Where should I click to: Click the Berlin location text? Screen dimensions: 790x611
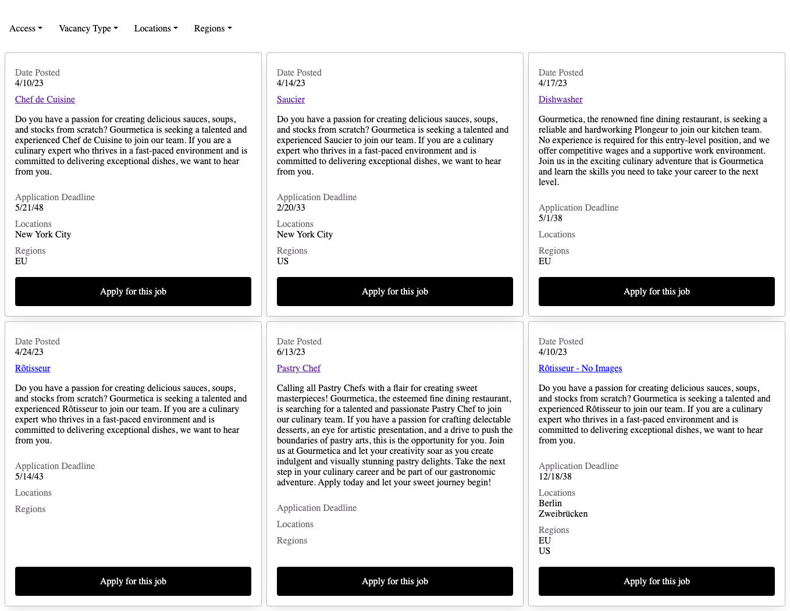(x=550, y=503)
